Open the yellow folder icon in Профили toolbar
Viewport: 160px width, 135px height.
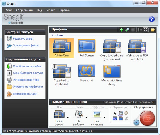click(153, 30)
